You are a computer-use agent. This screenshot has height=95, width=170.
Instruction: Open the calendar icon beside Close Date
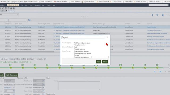click(x=44, y=94)
